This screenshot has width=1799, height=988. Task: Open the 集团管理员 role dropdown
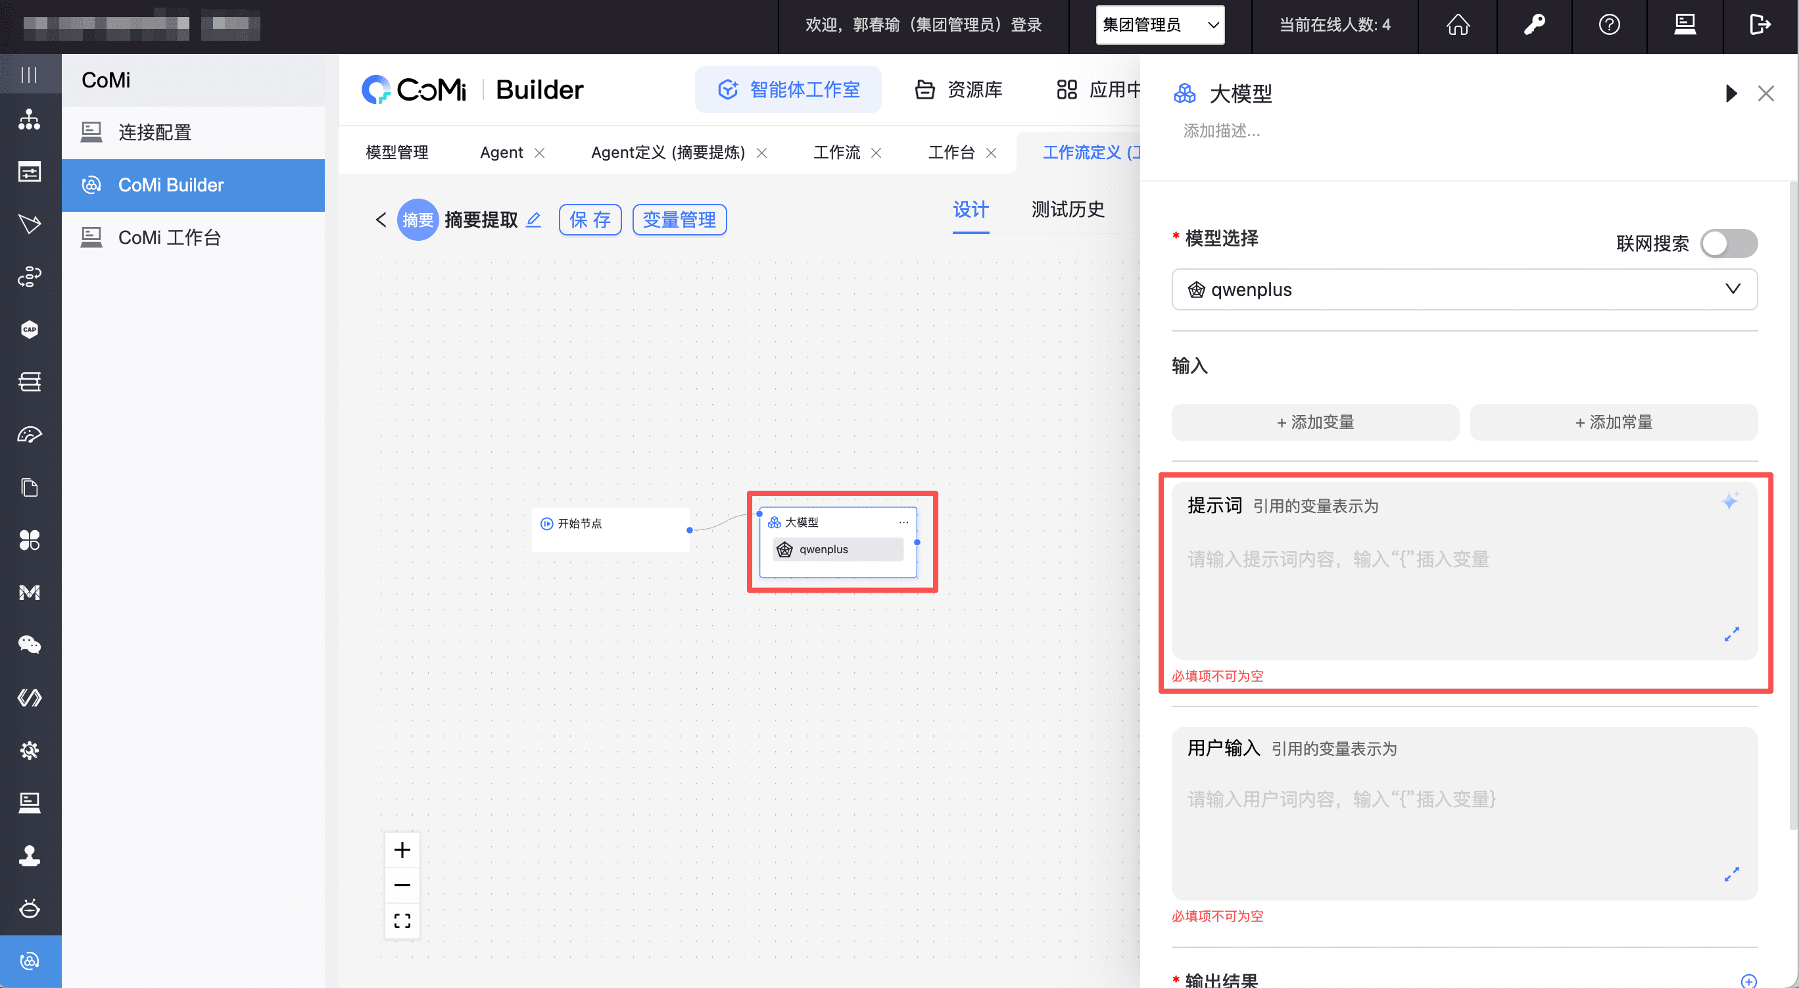click(x=1160, y=25)
